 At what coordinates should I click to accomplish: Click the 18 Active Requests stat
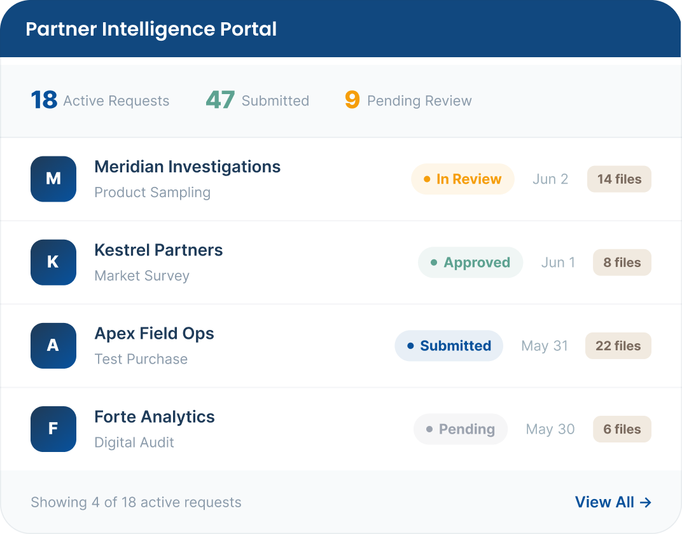click(100, 100)
